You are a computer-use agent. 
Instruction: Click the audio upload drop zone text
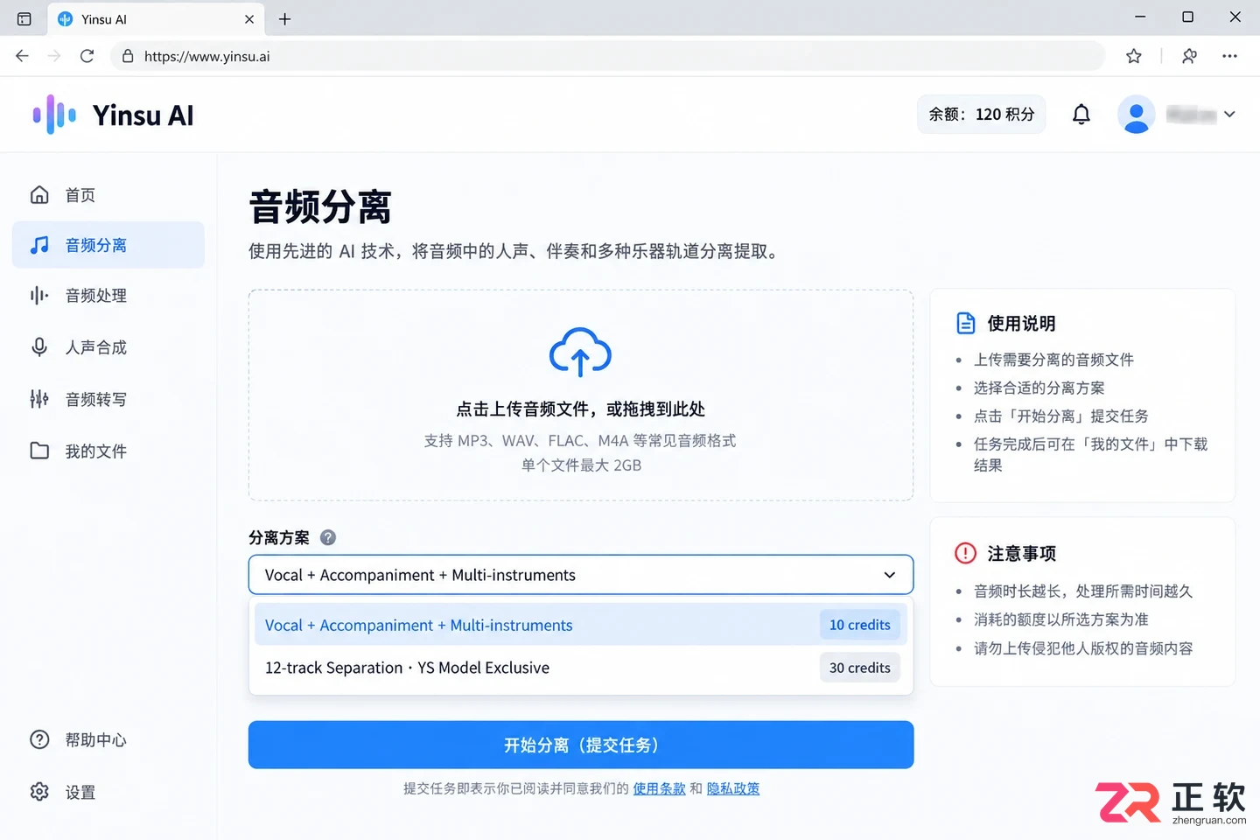coord(581,409)
